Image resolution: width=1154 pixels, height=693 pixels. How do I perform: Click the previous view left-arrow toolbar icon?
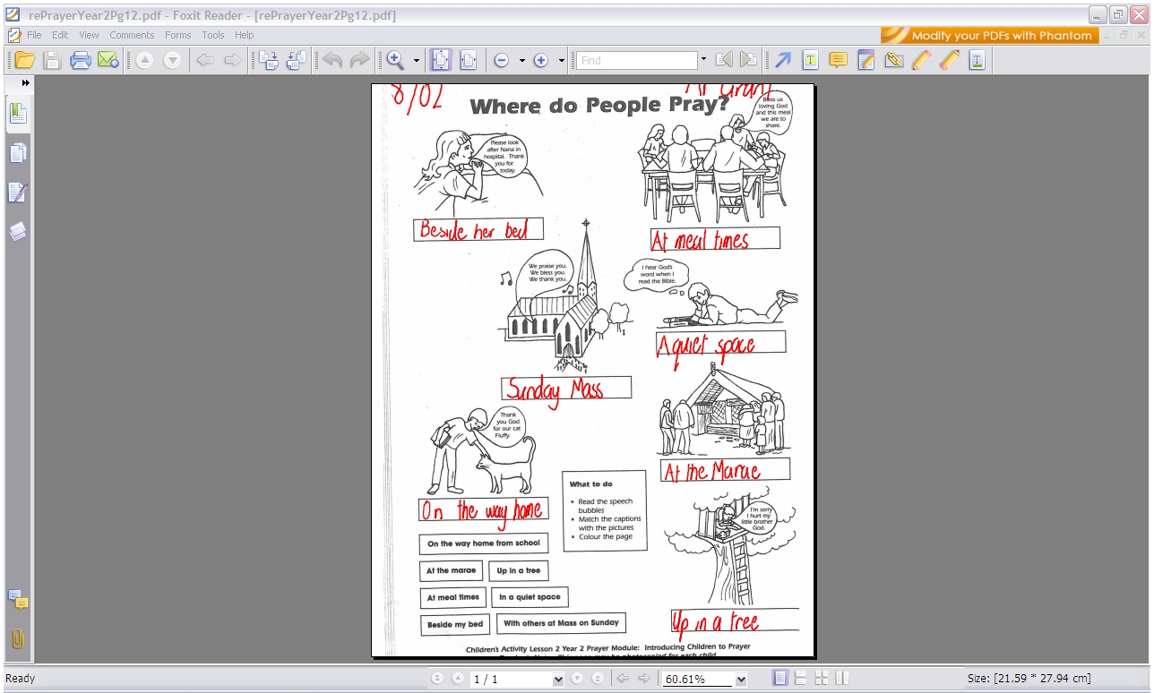205,60
